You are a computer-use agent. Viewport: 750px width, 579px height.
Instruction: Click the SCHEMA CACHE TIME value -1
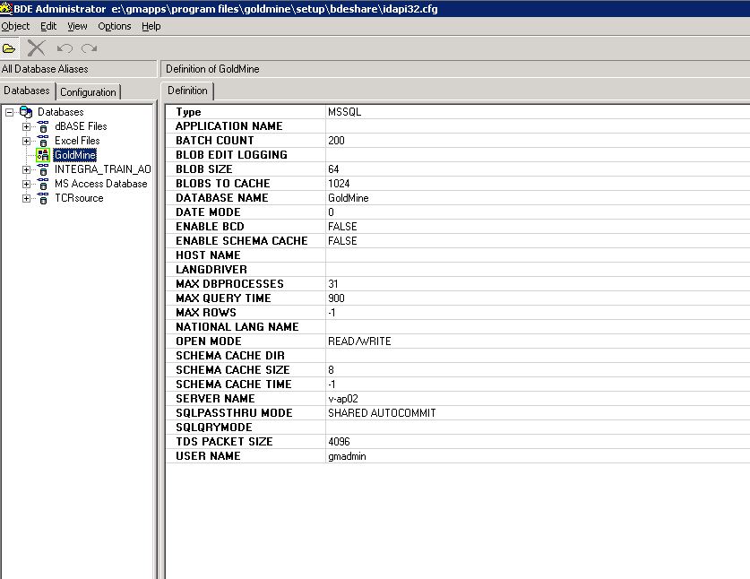coord(332,385)
